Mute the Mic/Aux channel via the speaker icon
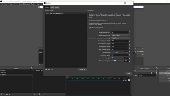Viewport: 170px width, 96px height. tap(126, 80)
